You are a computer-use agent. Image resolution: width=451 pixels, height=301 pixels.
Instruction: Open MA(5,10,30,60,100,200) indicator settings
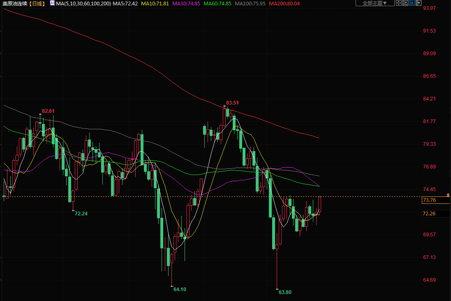[83, 3]
